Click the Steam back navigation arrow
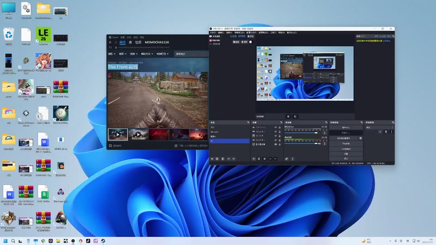Viewport: 436px width, 245px height. (x=110, y=42)
